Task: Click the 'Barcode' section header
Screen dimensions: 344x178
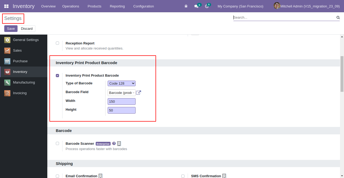Action: coord(64,131)
